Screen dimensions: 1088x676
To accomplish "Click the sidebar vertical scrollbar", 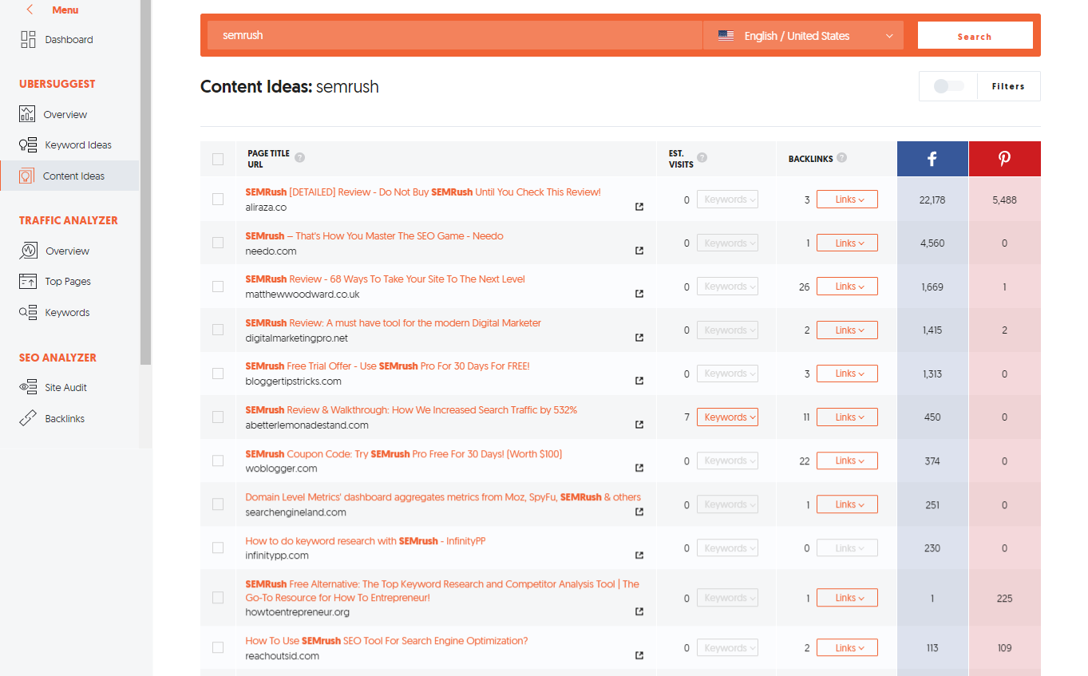I will [145, 182].
